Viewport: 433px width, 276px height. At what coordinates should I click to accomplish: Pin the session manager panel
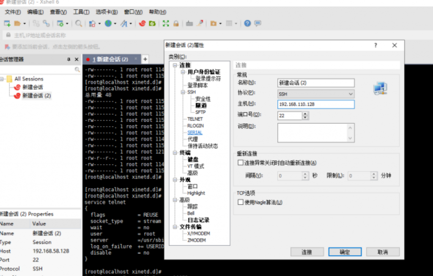click(x=69, y=60)
